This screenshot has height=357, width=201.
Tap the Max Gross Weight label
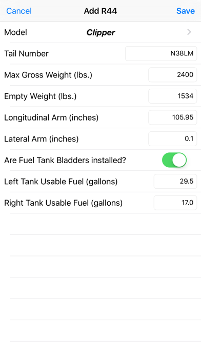pyautogui.click(x=48, y=75)
